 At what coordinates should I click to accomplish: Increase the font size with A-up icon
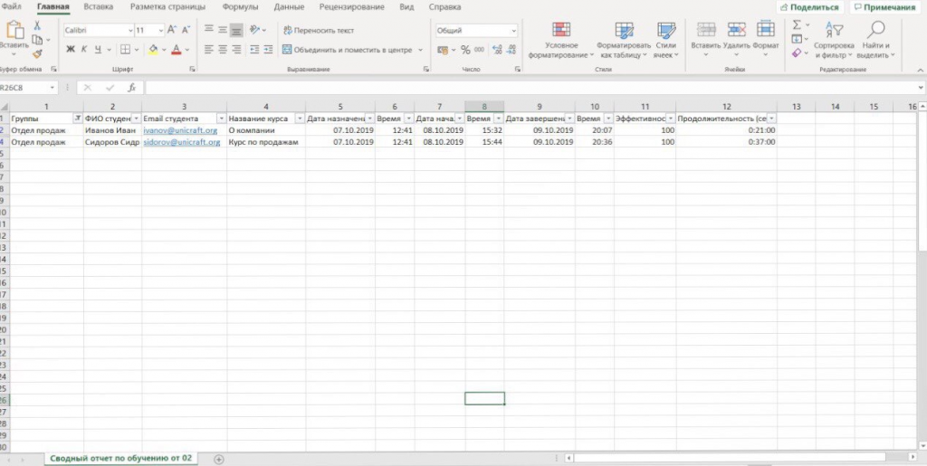[x=172, y=30]
